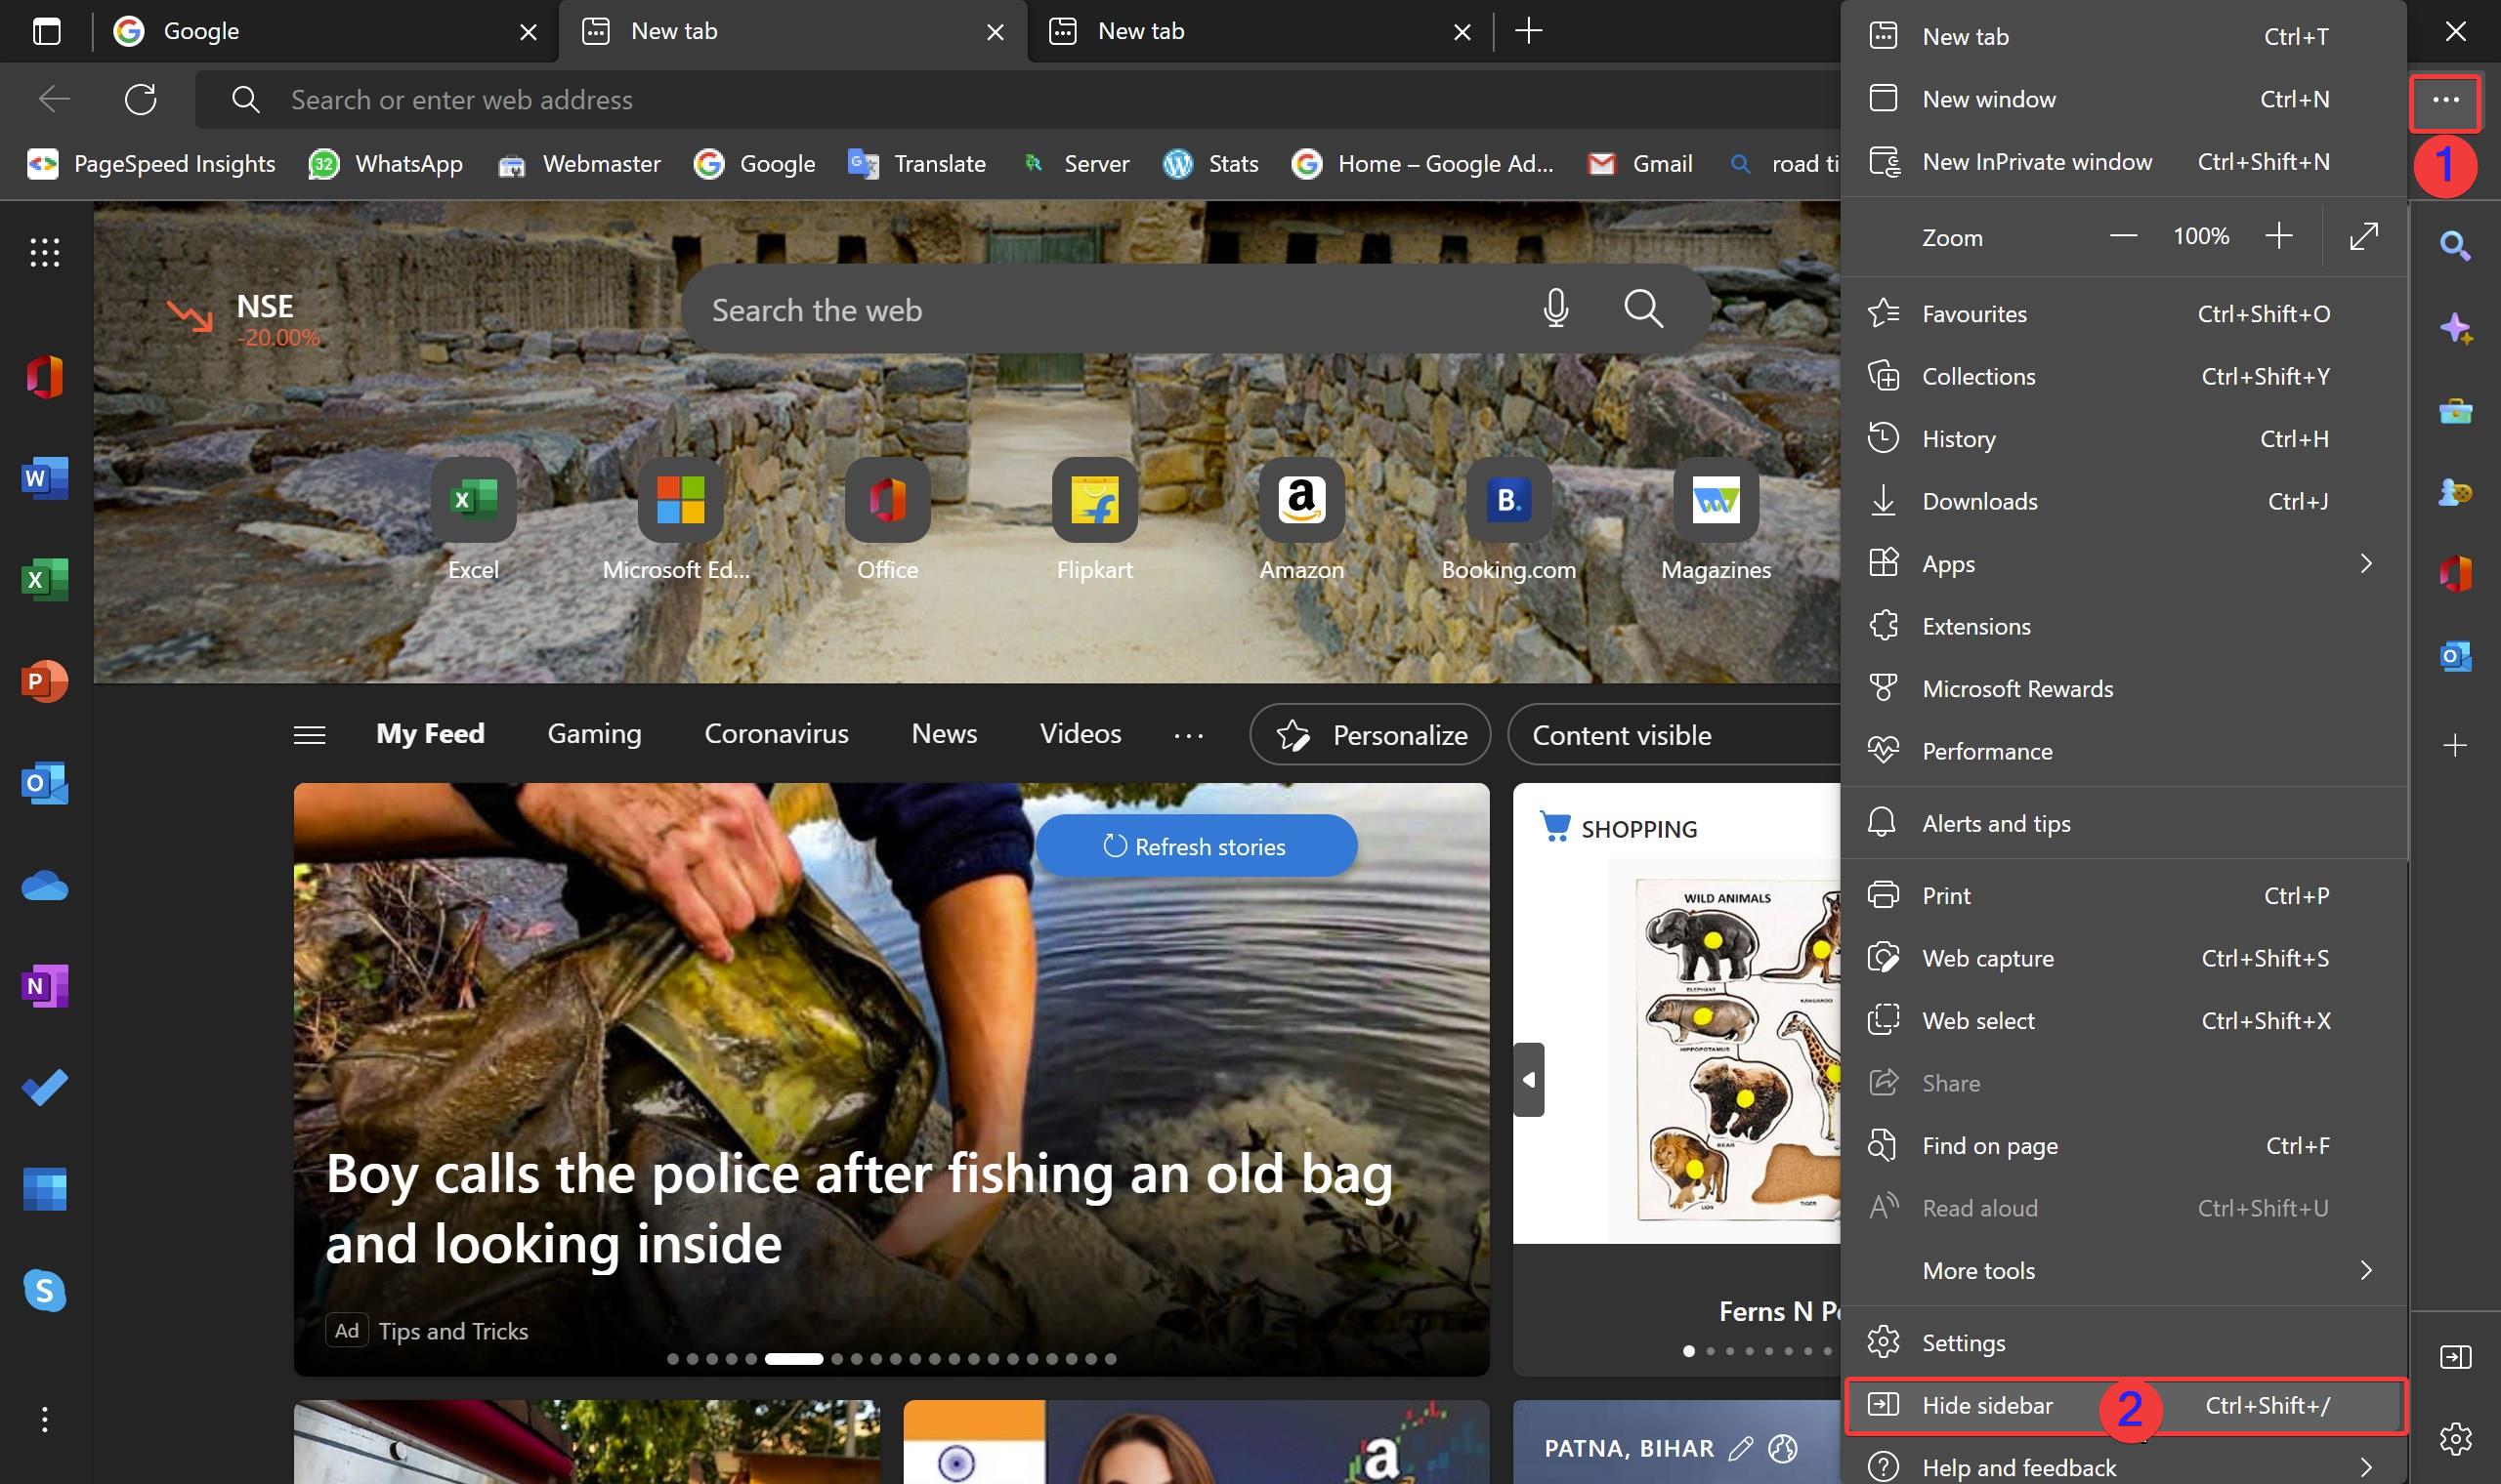Launch OneNote from the left app rail
Viewport: 2501px width, 1484px height.
tap(44, 986)
